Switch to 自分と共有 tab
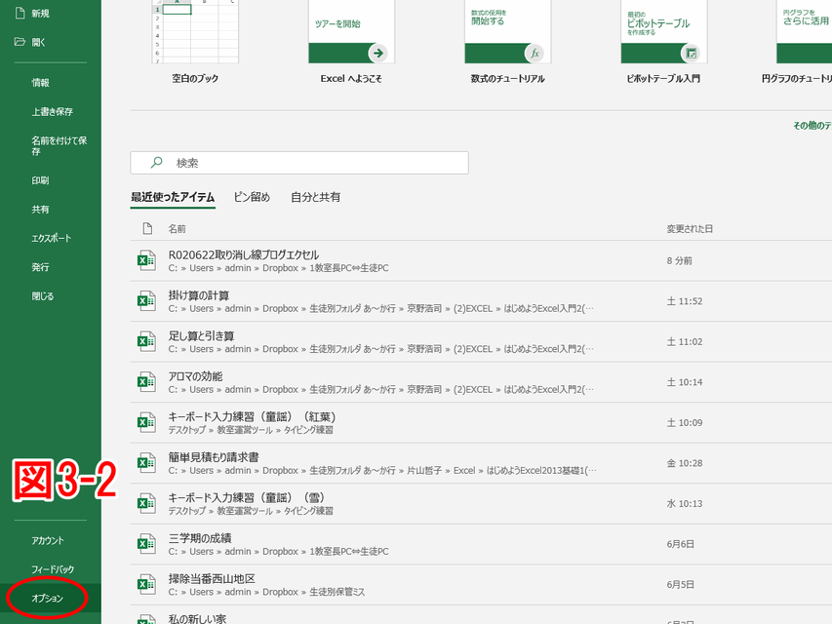 tap(315, 197)
